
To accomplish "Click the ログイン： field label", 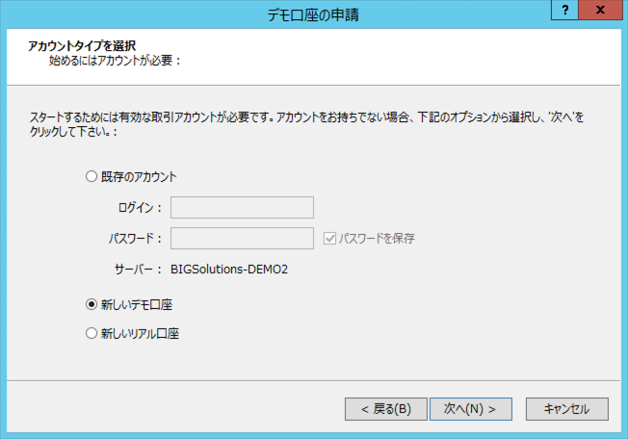I will 140,207.
